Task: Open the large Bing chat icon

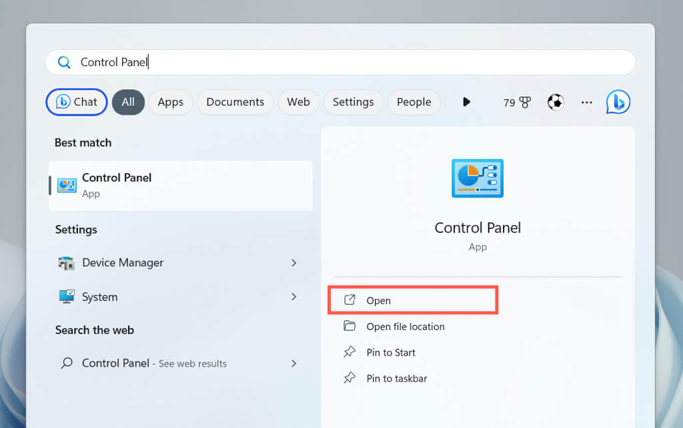Action: [x=618, y=102]
